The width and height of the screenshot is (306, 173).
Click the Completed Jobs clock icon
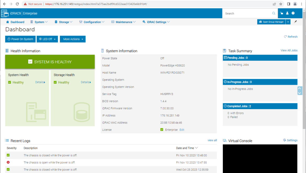(x=225, y=106)
